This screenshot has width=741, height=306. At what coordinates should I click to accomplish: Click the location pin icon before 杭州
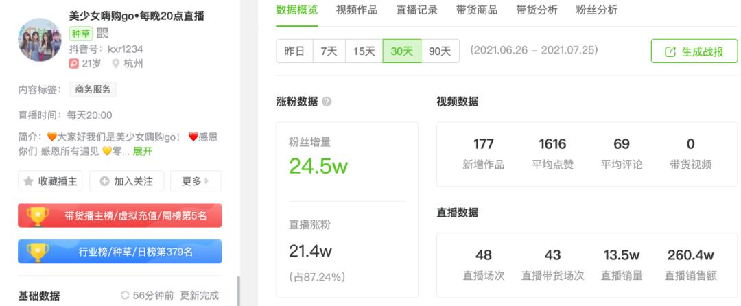click(x=115, y=64)
